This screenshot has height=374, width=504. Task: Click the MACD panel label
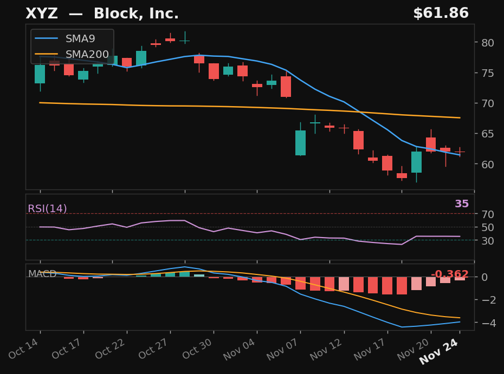[42, 273]
